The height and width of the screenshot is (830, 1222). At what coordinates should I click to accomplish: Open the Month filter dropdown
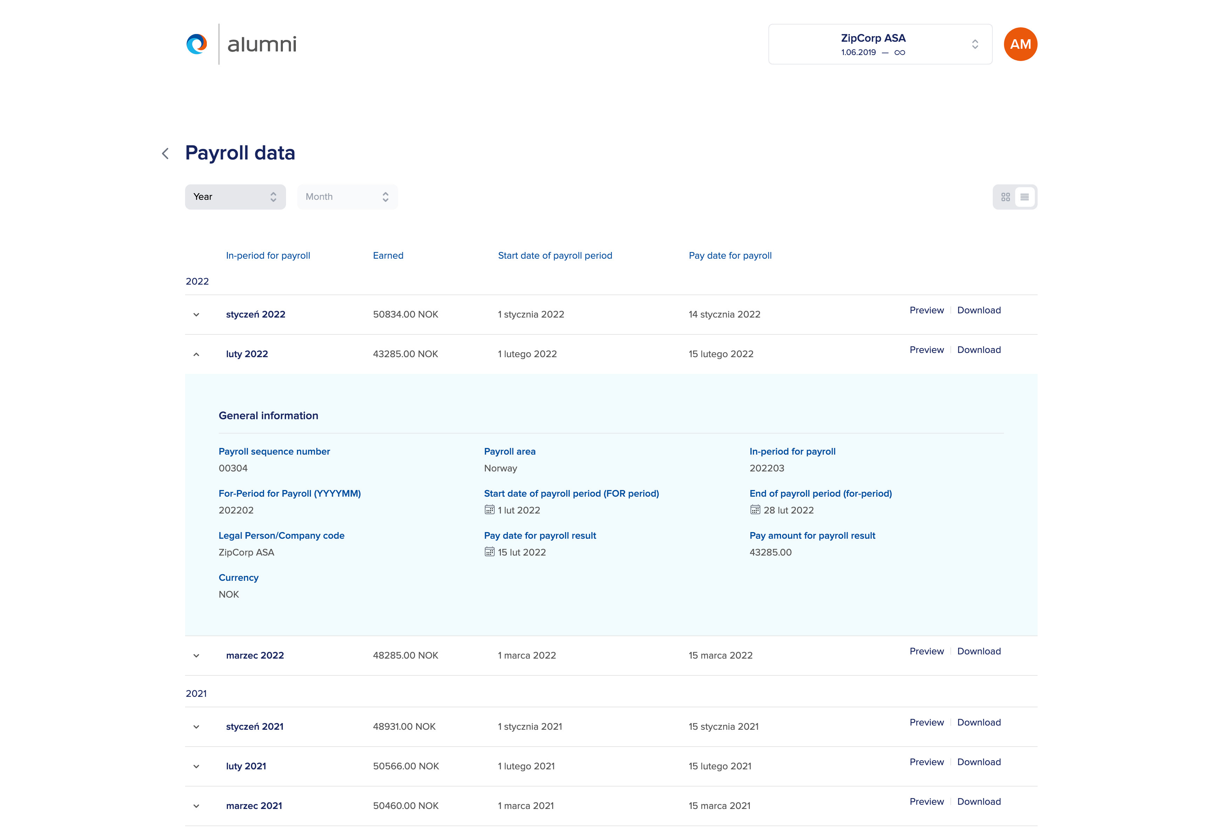pos(347,197)
